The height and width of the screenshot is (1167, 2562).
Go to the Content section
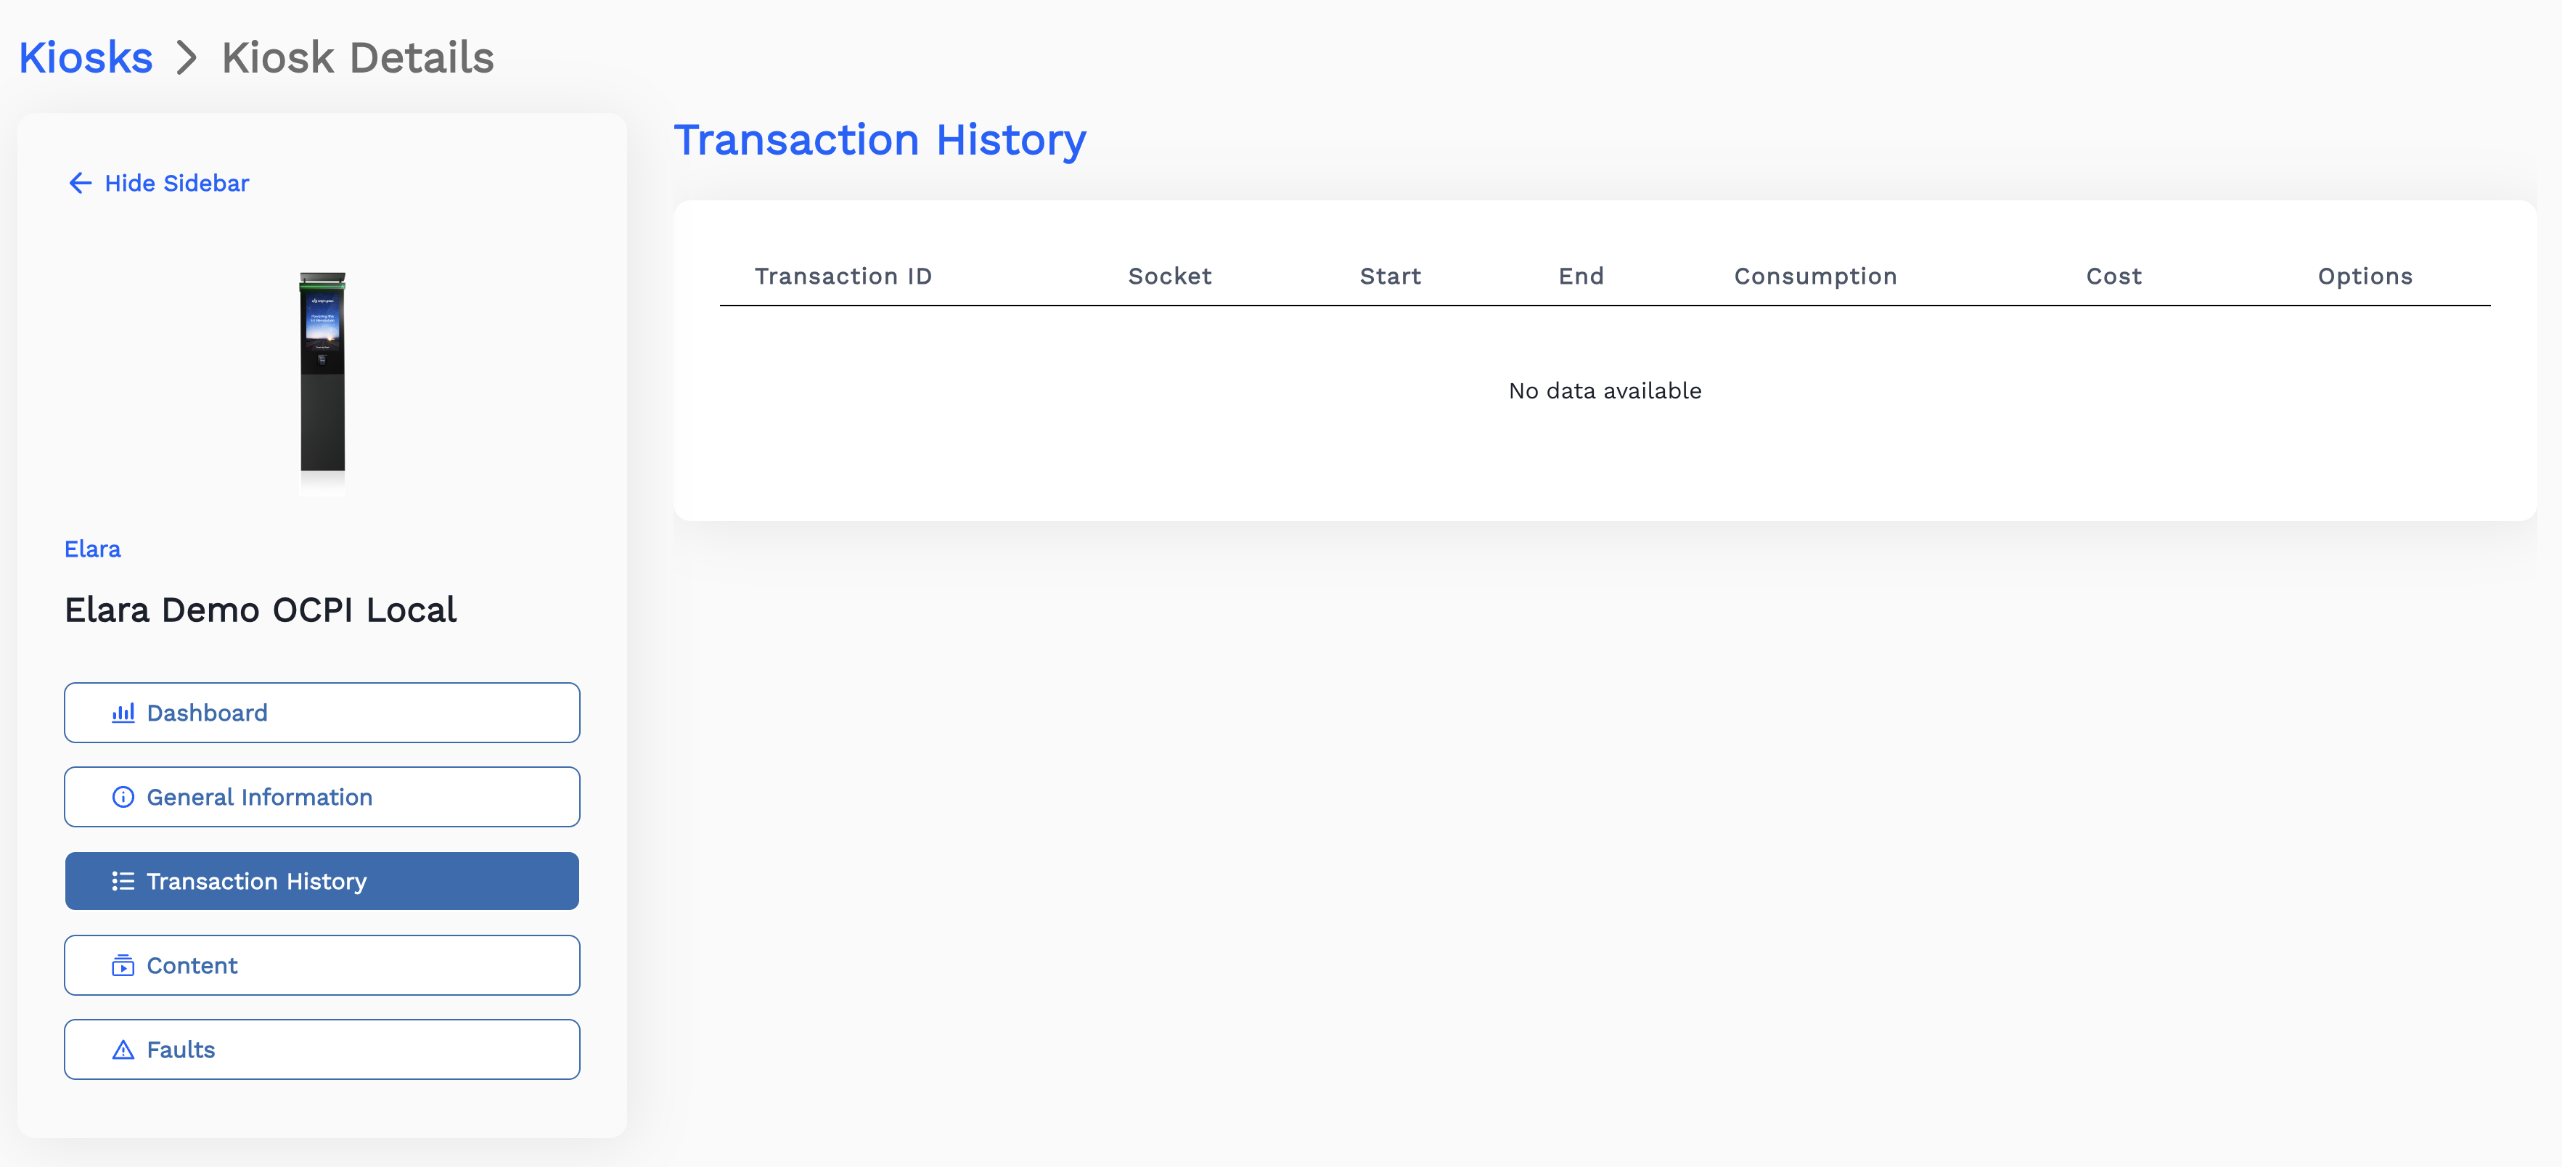coord(322,965)
